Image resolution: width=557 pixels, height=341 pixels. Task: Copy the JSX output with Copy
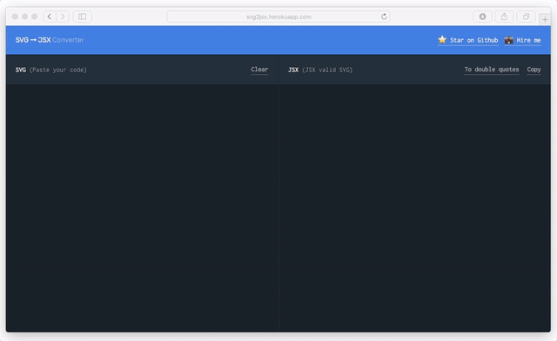point(534,70)
